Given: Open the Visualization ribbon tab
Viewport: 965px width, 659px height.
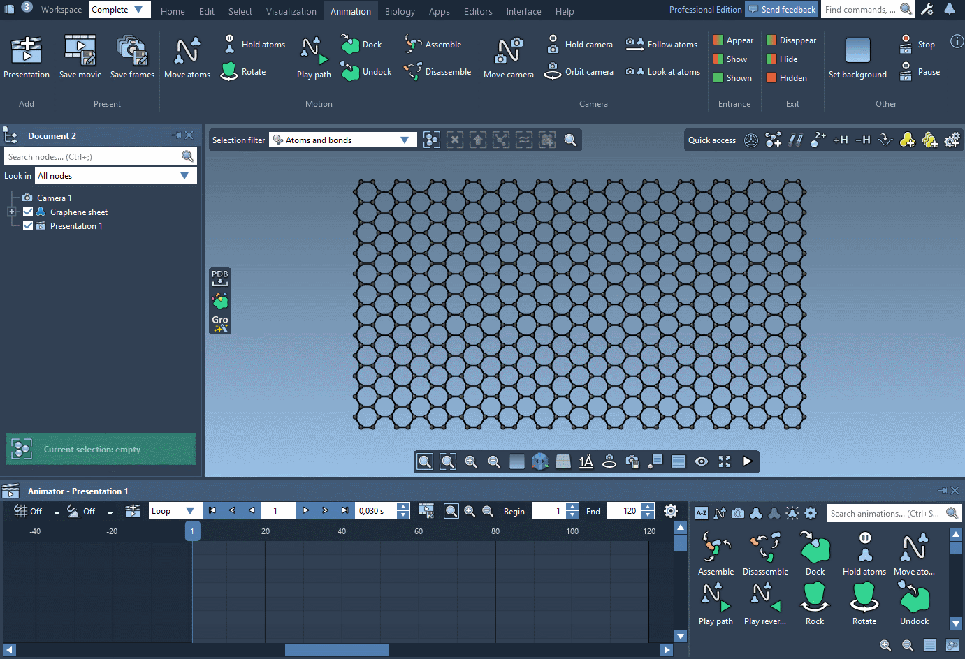Looking at the screenshot, I should point(291,11).
